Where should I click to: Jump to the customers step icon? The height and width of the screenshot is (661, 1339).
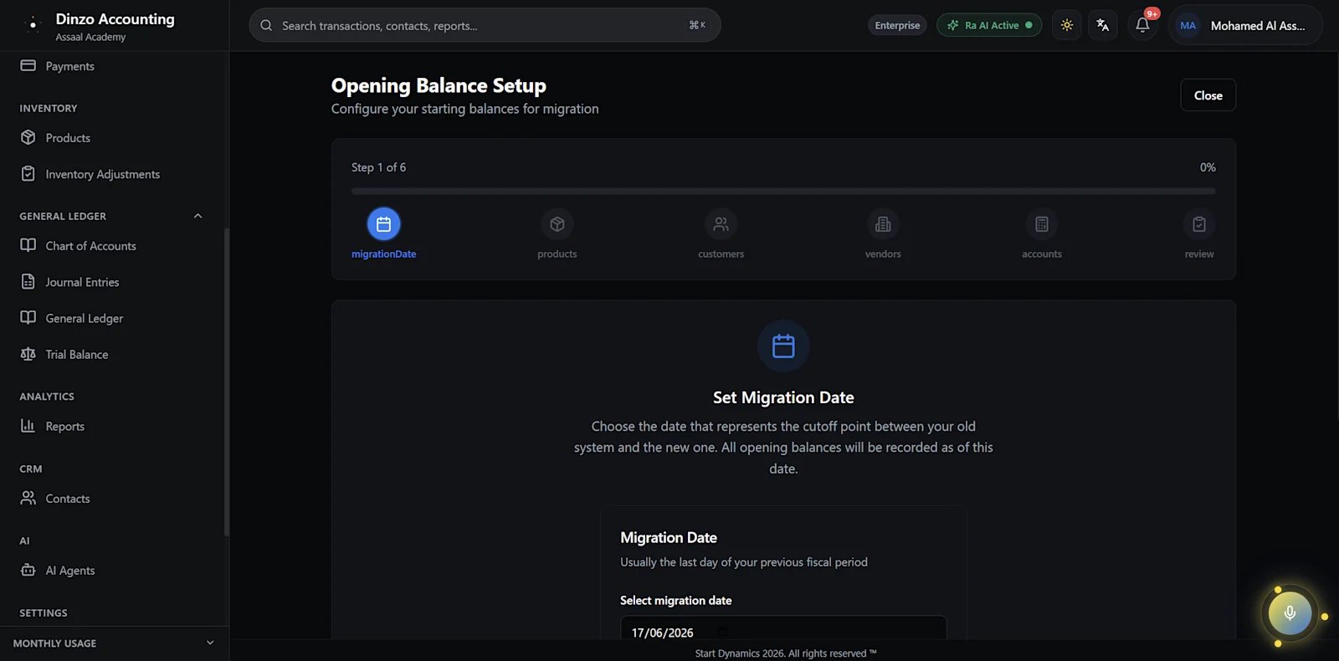[721, 224]
